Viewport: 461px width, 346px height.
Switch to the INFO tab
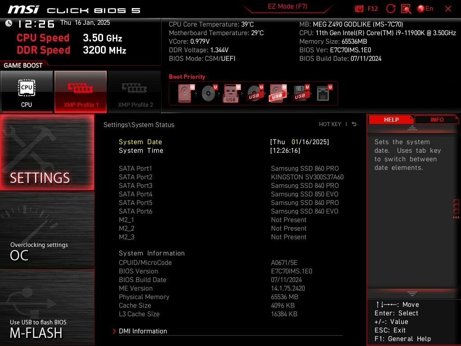pyautogui.click(x=437, y=119)
